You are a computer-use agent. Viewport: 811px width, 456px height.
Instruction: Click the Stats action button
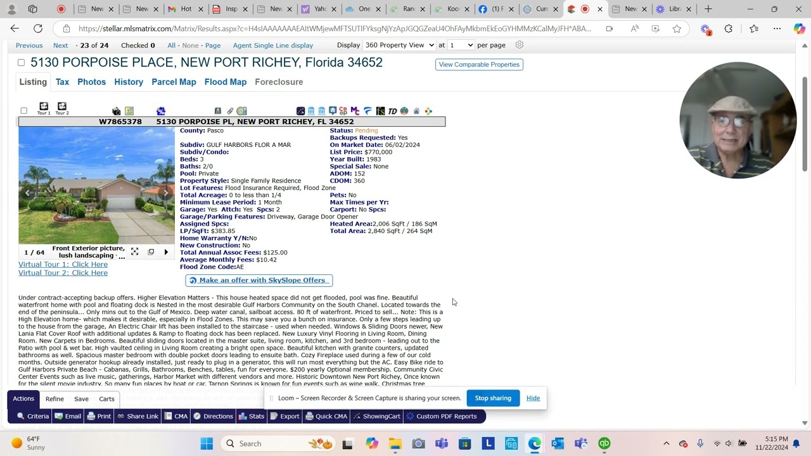click(252, 416)
